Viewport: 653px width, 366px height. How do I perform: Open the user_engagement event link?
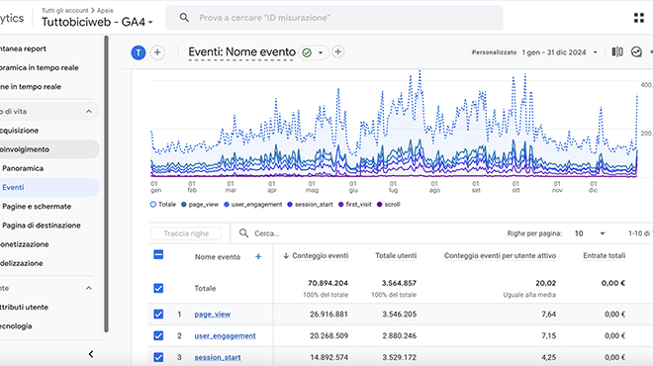click(225, 335)
